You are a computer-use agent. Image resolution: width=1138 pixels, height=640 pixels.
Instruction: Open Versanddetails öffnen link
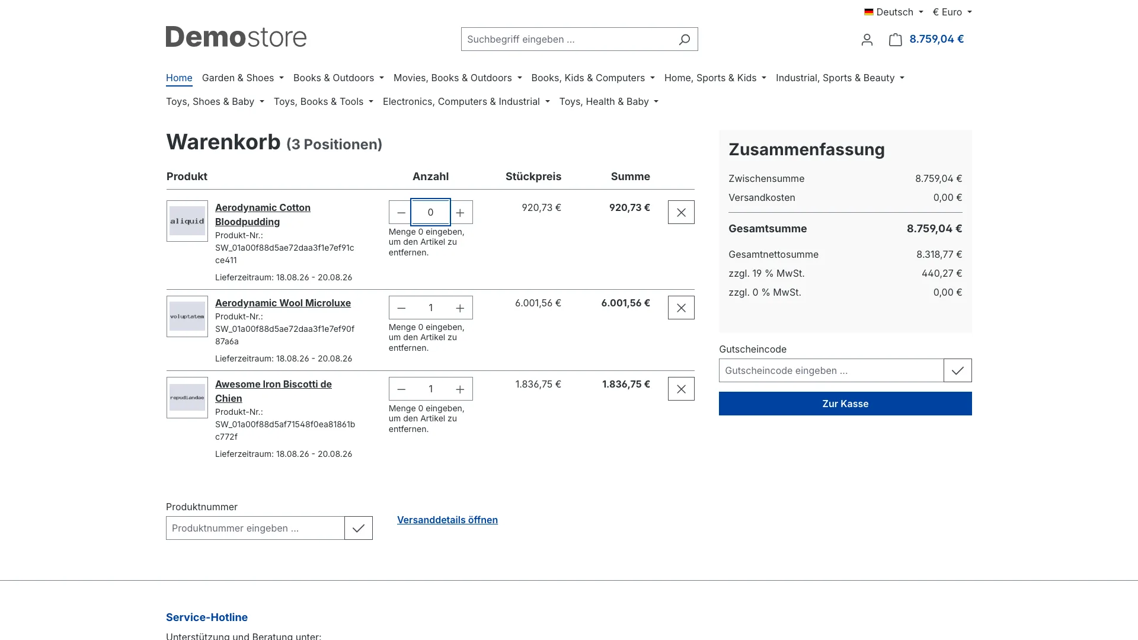click(x=447, y=520)
